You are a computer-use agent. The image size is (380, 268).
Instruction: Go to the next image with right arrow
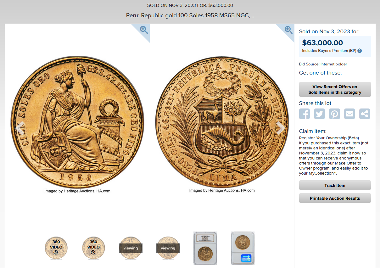pyautogui.click(x=280, y=128)
